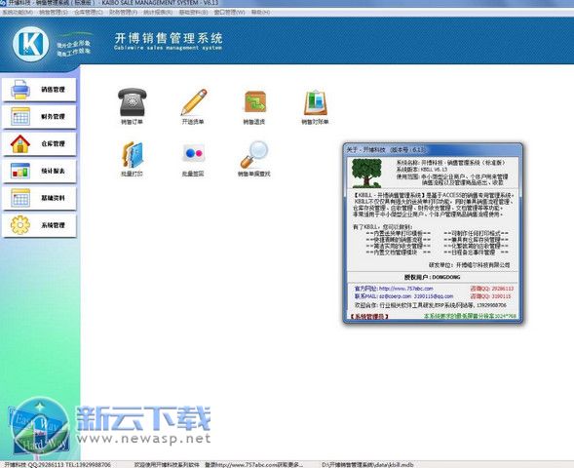
Task: Open the 基础资料(B) menu
Action: click(x=193, y=12)
